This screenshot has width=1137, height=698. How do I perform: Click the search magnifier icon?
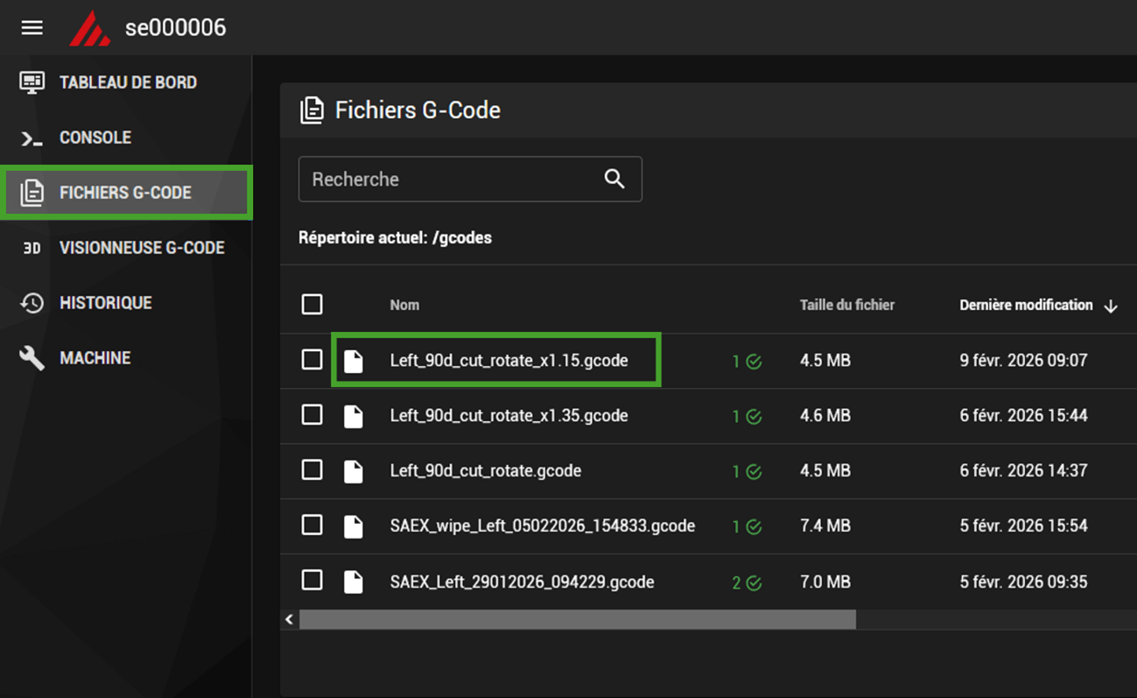pyautogui.click(x=614, y=179)
